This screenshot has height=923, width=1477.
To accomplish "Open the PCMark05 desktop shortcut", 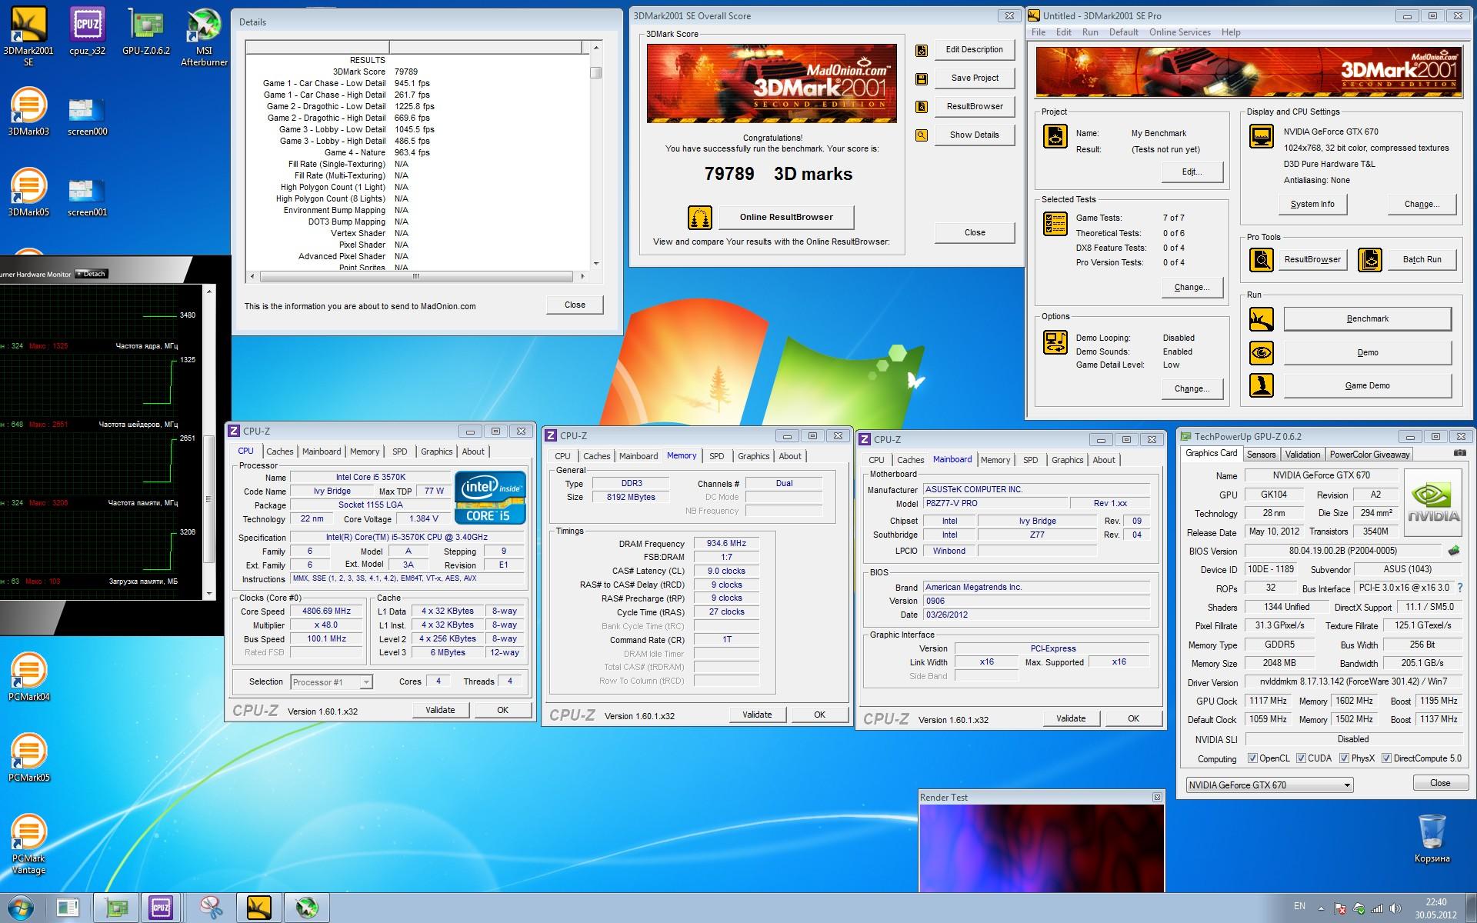I will point(28,758).
